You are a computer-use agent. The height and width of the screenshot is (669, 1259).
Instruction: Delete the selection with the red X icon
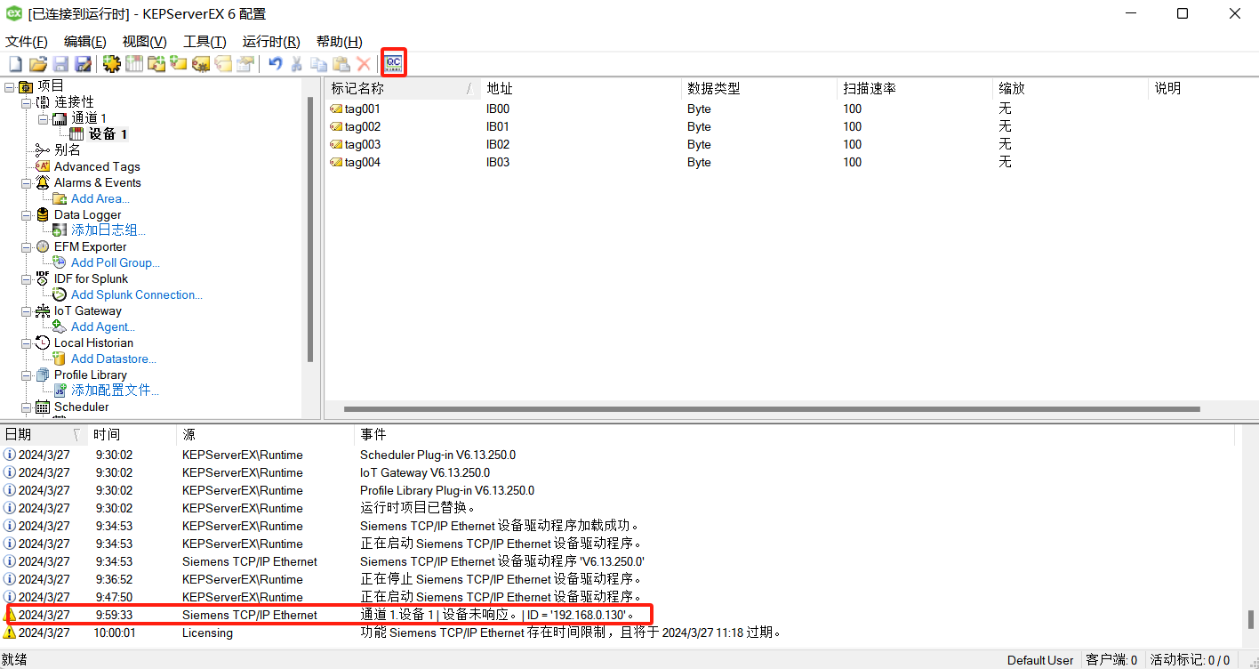point(364,64)
